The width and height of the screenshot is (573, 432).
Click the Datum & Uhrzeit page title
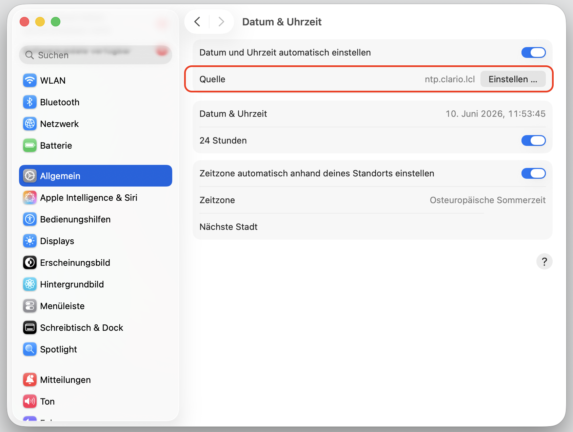pos(282,22)
